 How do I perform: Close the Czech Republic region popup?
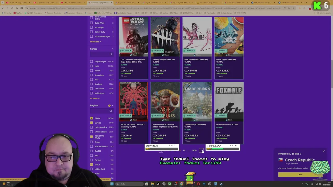click(x=324, y=151)
